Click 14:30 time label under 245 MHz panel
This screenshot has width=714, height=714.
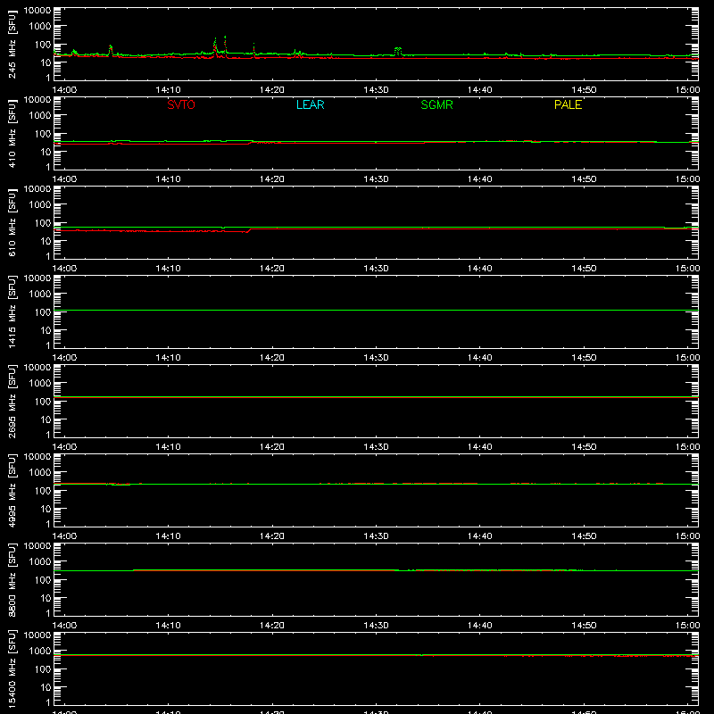(x=376, y=90)
